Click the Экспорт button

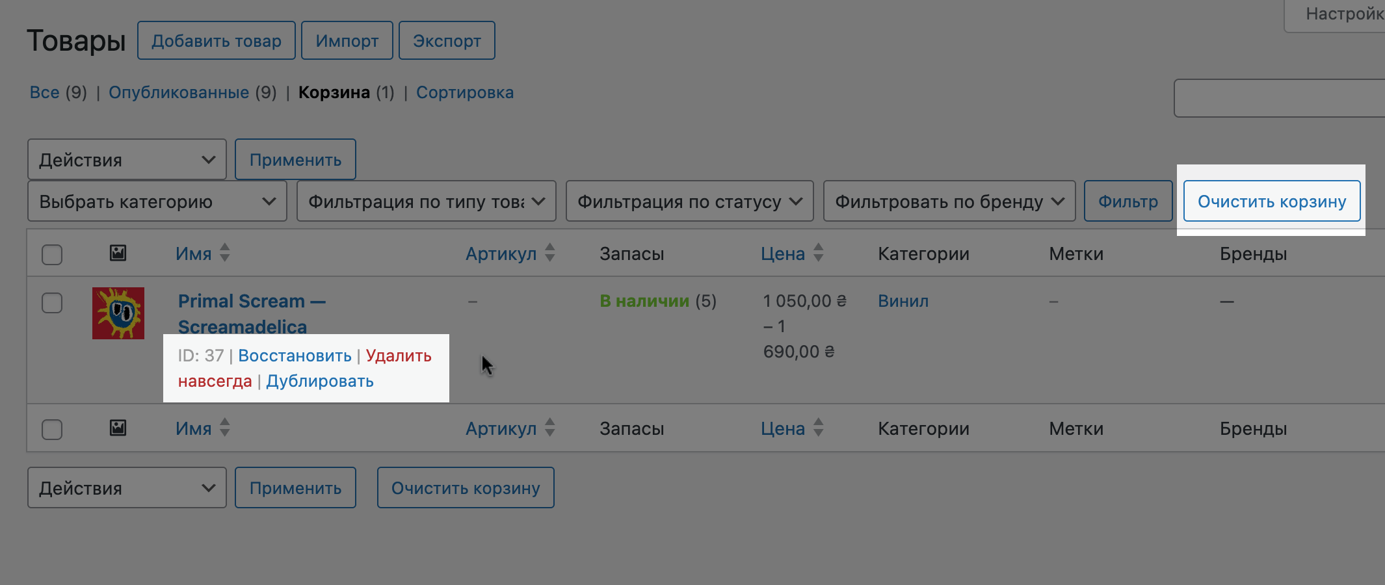(447, 40)
